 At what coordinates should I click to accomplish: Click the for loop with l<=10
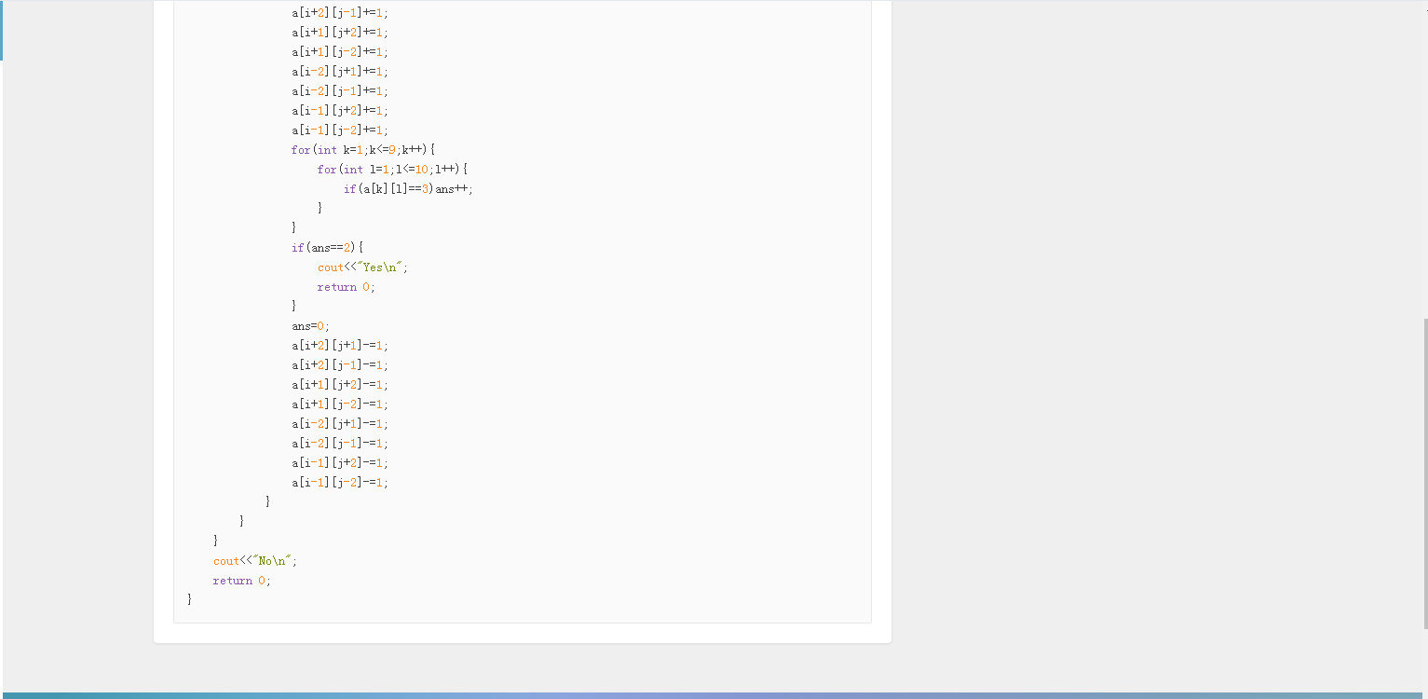[392, 170]
